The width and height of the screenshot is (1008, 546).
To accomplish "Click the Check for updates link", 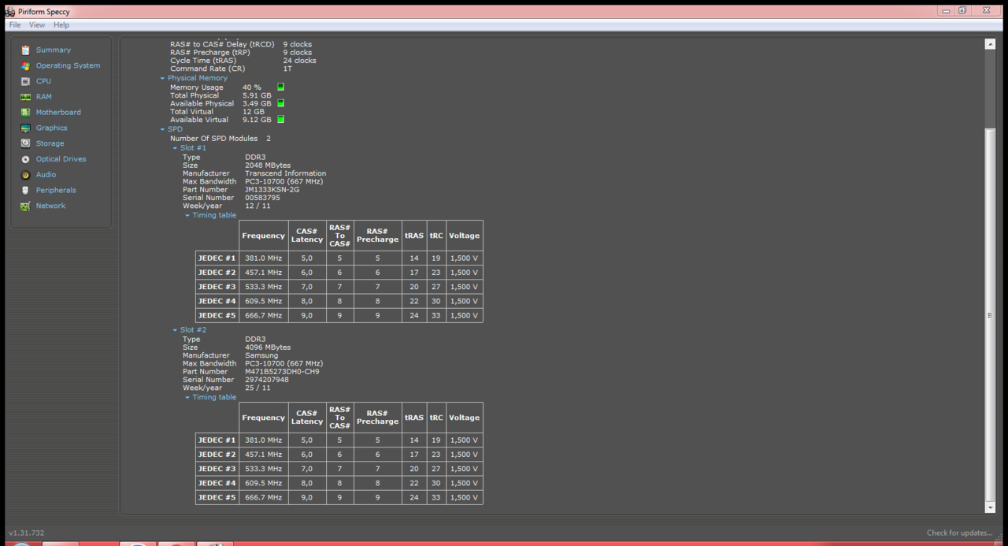I will (x=959, y=533).
